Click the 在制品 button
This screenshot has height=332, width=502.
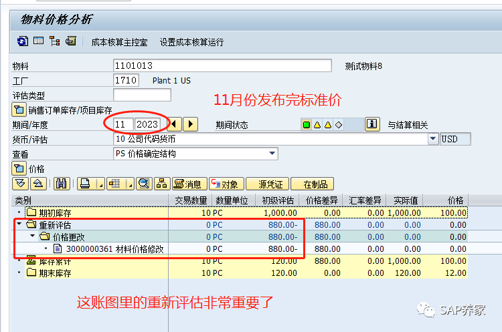pyautogui.click(x=312, y=184)
